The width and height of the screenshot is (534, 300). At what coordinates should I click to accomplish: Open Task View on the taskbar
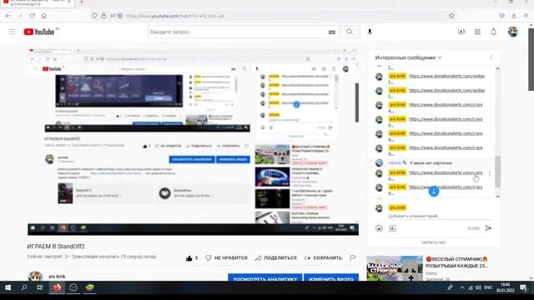click(x=40, y=287)
